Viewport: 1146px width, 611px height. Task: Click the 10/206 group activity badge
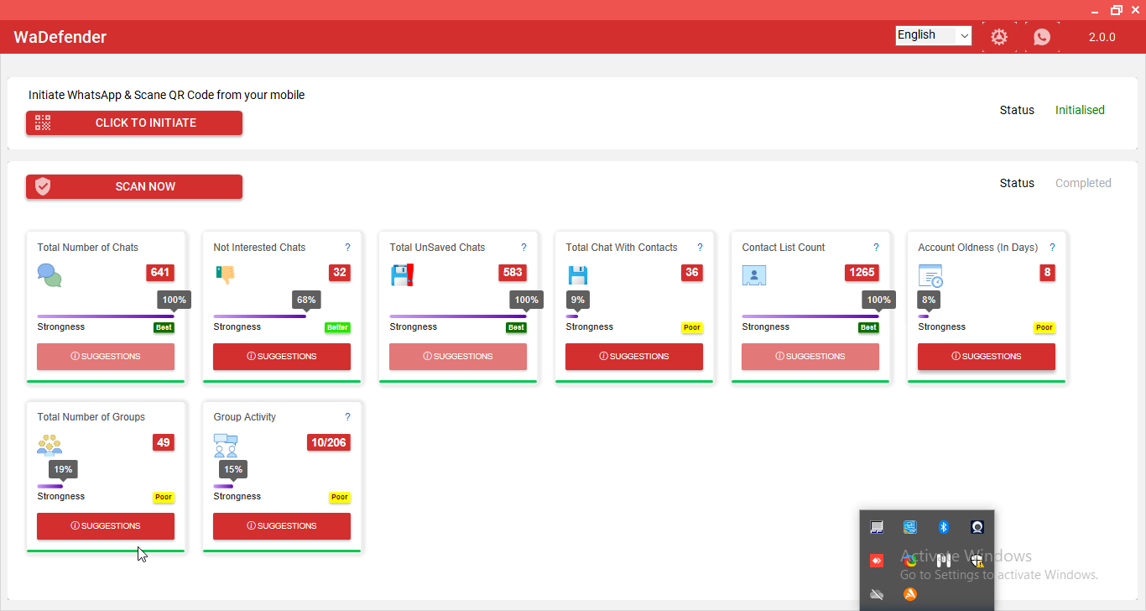point(329,442)
